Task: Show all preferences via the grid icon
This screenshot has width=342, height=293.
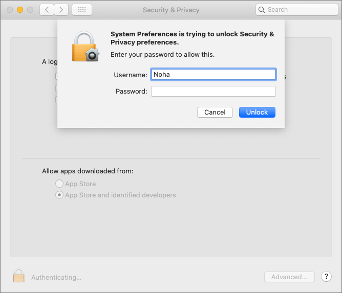Action: (82, 10)
